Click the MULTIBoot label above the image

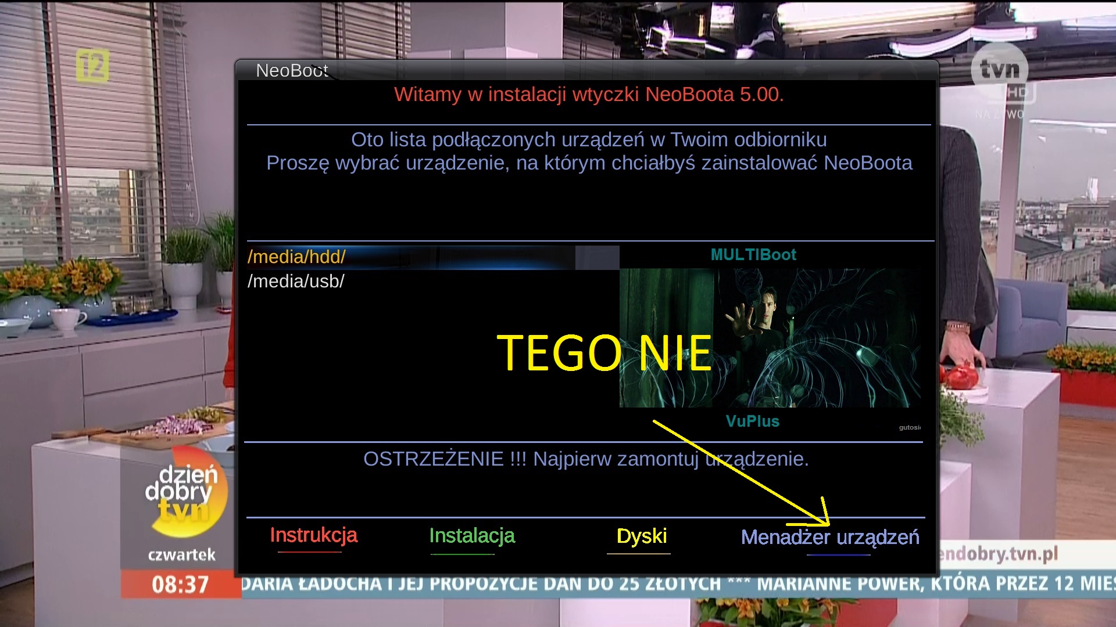[753, 255]
